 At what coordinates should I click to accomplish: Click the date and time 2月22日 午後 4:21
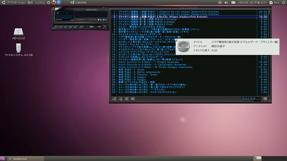252,3
